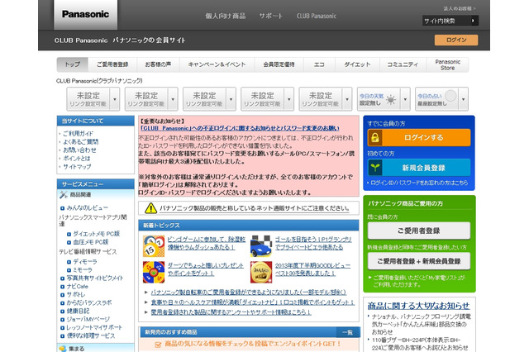Click the sun weather icon
This screenshot has height=352, width=529.
click(391, 99)
